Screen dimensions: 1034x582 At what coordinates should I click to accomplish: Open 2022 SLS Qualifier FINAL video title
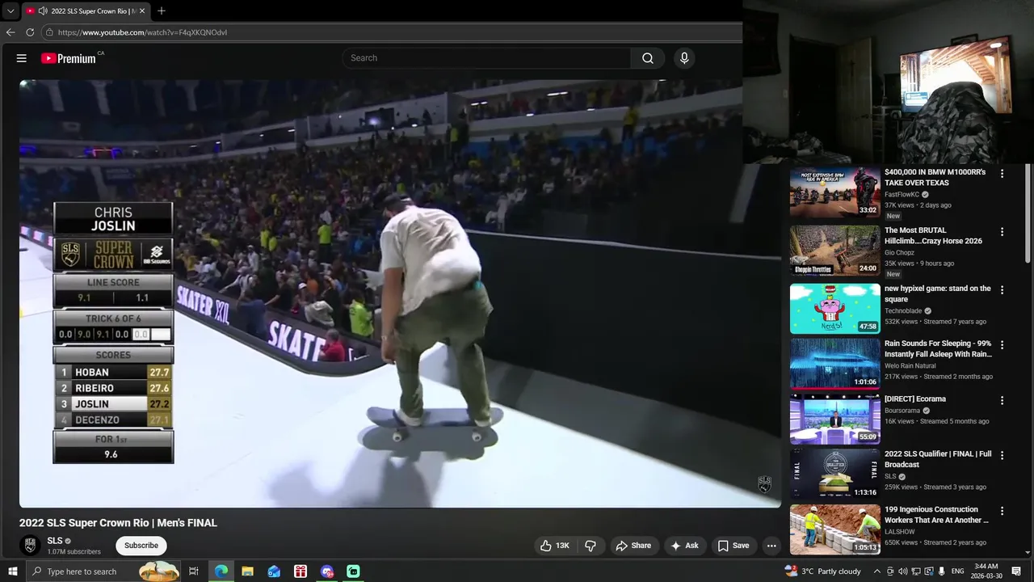tap(938, 459)
